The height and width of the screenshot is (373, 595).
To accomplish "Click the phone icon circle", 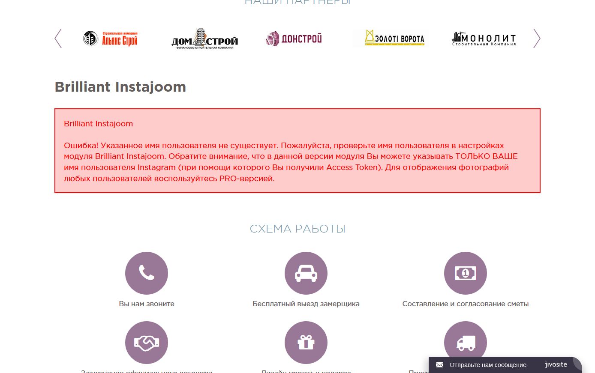I will click(x=147, y=273).
